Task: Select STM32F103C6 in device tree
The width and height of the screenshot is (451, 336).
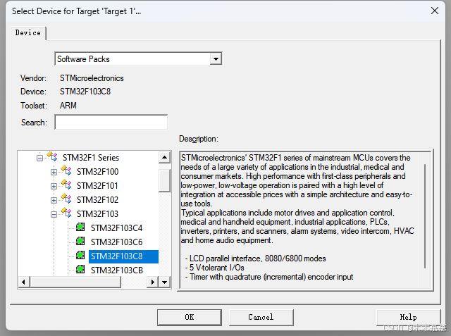Action: 116,242
